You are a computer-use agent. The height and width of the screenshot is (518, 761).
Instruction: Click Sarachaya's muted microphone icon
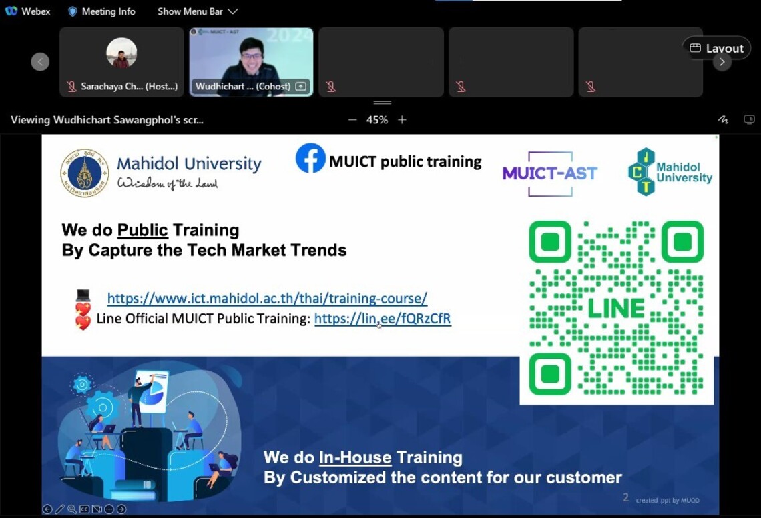(71, 87)
